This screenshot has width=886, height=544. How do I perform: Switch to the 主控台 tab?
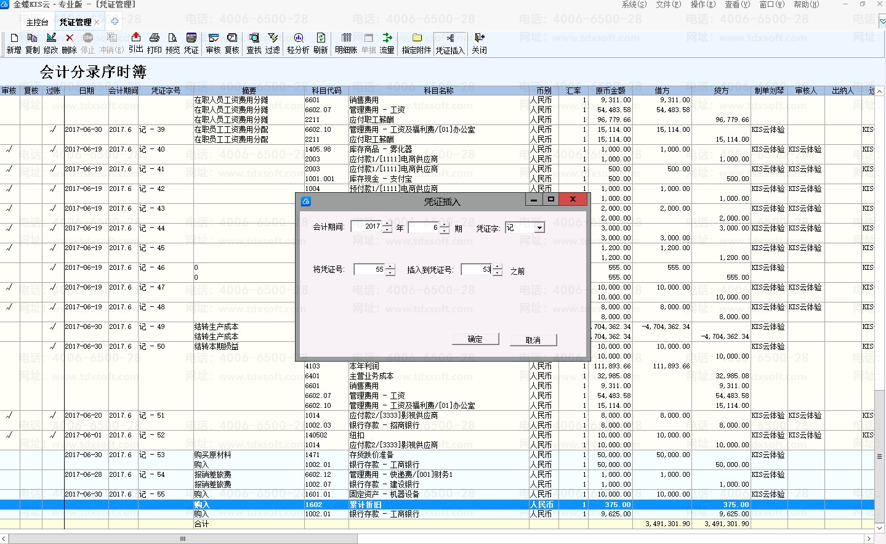pos(37,22)
